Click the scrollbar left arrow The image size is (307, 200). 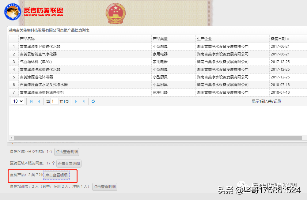(x=11, y=138)
